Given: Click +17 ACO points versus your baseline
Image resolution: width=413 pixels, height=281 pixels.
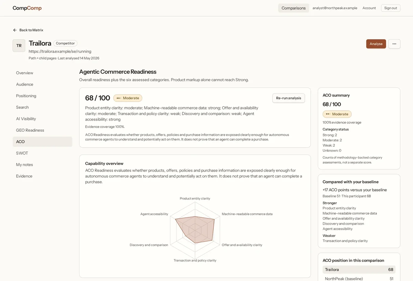Looking at the screenshot, I should tap(354, 190).
